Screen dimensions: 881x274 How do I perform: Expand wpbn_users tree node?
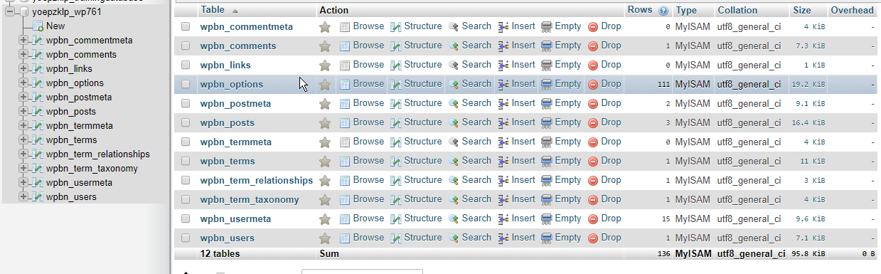coord(23,197)
